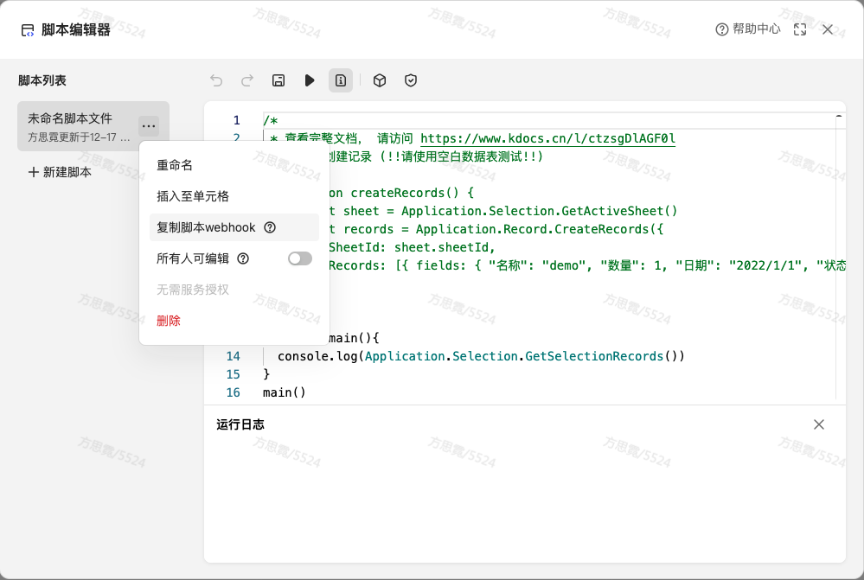Viewport: 864px width, 580px height.
Task: Close the 运行日志 panel
Action: (819, 424)
